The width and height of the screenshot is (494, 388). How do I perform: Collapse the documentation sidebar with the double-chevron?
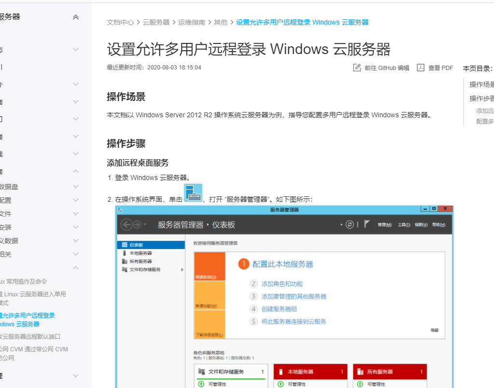[x=76, y=16]
